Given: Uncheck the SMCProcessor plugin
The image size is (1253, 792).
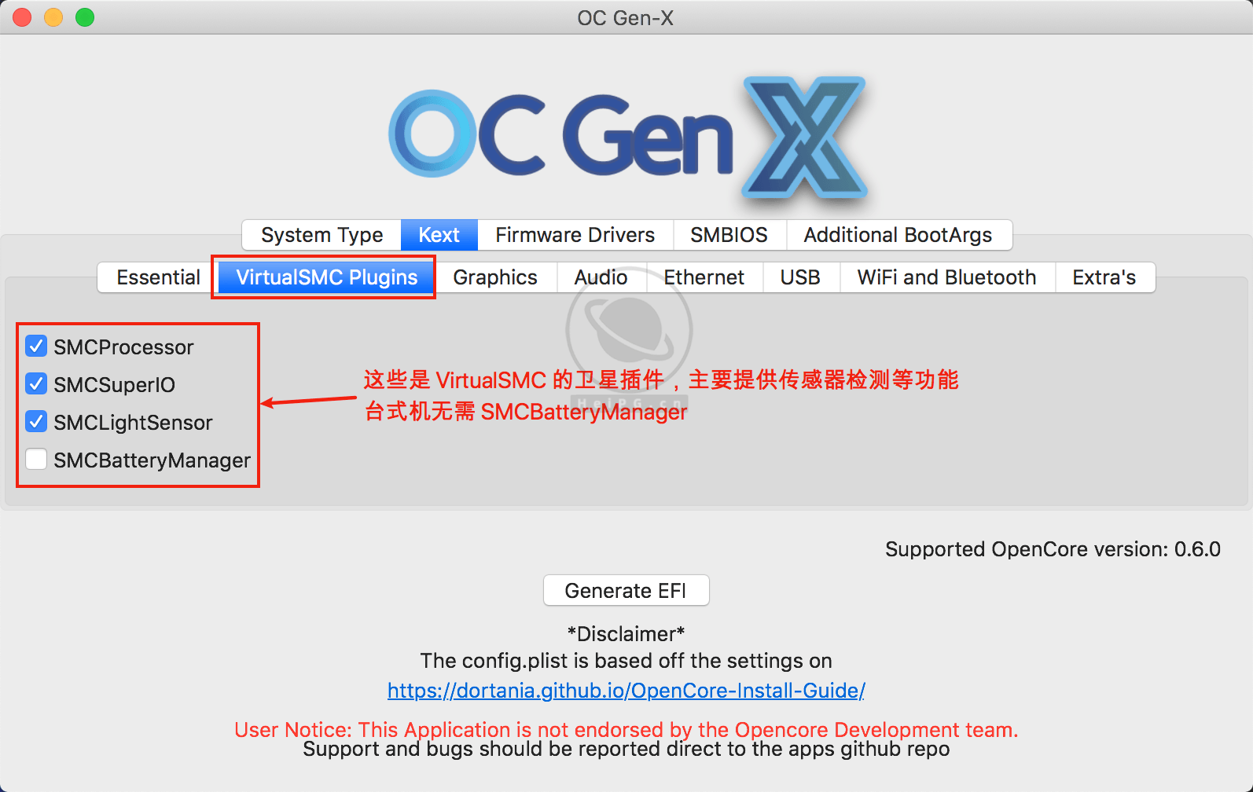Looking at the screenshot, I should (x=36, y=346).
